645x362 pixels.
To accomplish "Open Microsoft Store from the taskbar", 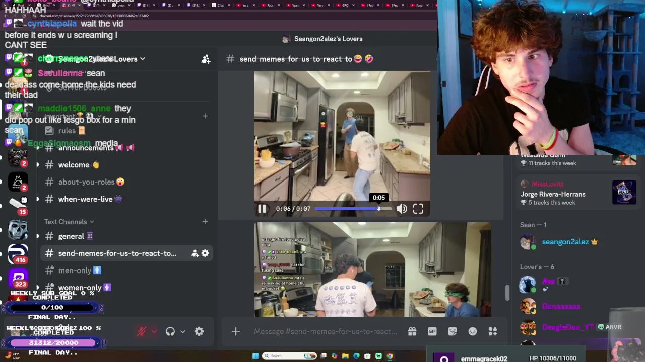I will (x=367, y=356).
